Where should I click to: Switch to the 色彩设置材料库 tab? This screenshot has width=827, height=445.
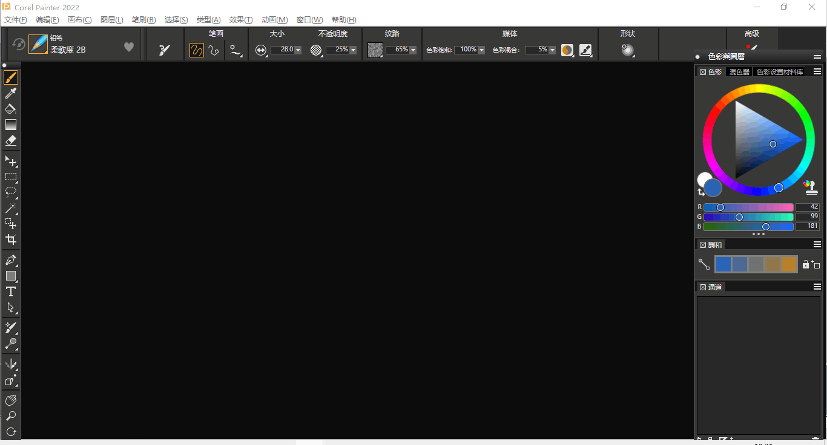[780, 72]
